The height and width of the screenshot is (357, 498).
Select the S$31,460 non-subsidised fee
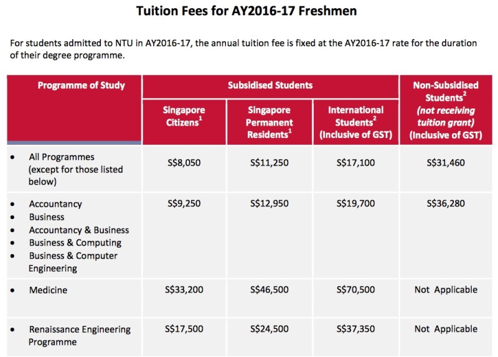coord(448,162)
